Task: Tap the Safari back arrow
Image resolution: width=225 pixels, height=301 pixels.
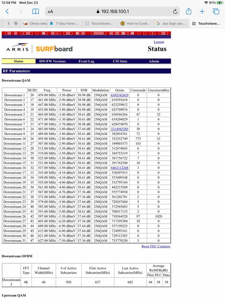Action: 7,11
